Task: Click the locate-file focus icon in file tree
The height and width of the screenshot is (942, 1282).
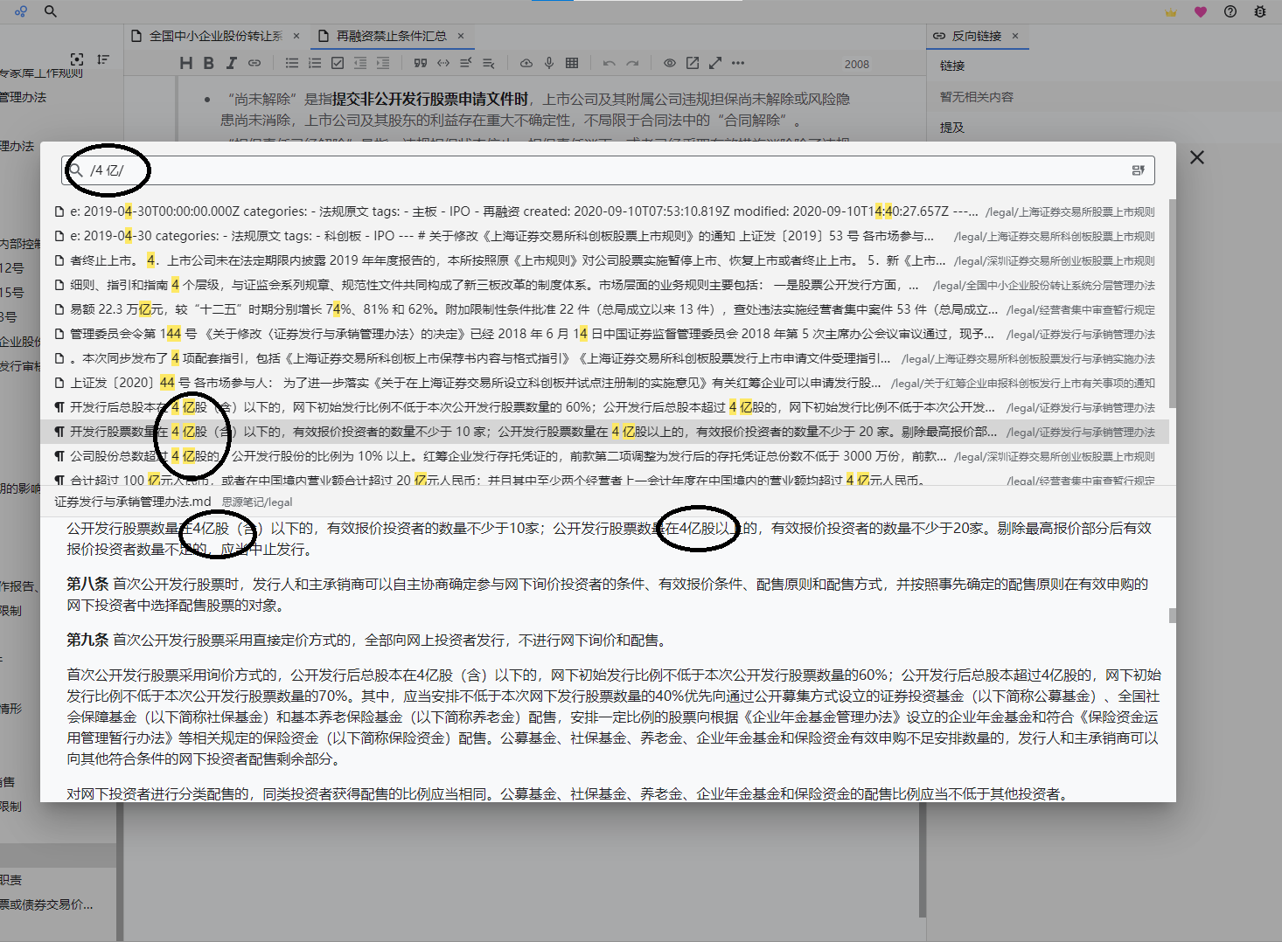Action: (x=77, y=59)
